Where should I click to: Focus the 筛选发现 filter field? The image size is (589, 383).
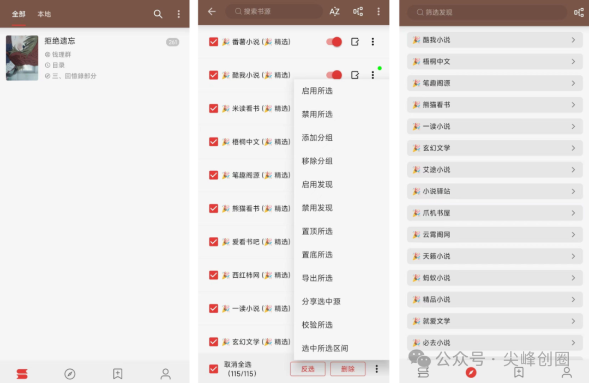coord(487,13)
